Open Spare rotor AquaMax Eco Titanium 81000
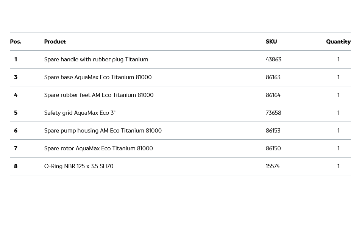This screenshot has height=245, width=362. [x=98, y=148]
